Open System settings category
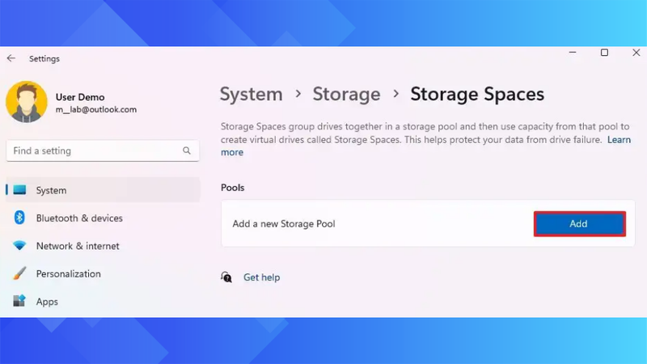 [103, 190]
